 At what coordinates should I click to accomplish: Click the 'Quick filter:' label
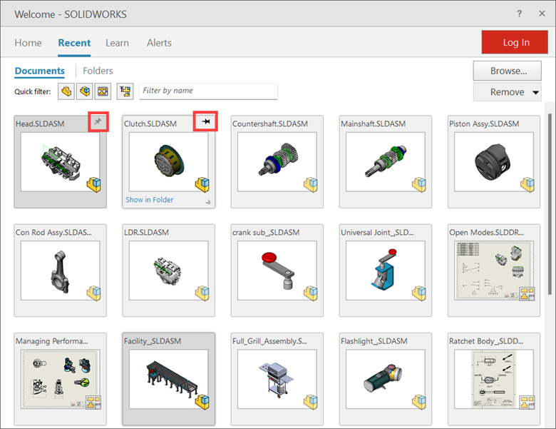tap(33, 91)
